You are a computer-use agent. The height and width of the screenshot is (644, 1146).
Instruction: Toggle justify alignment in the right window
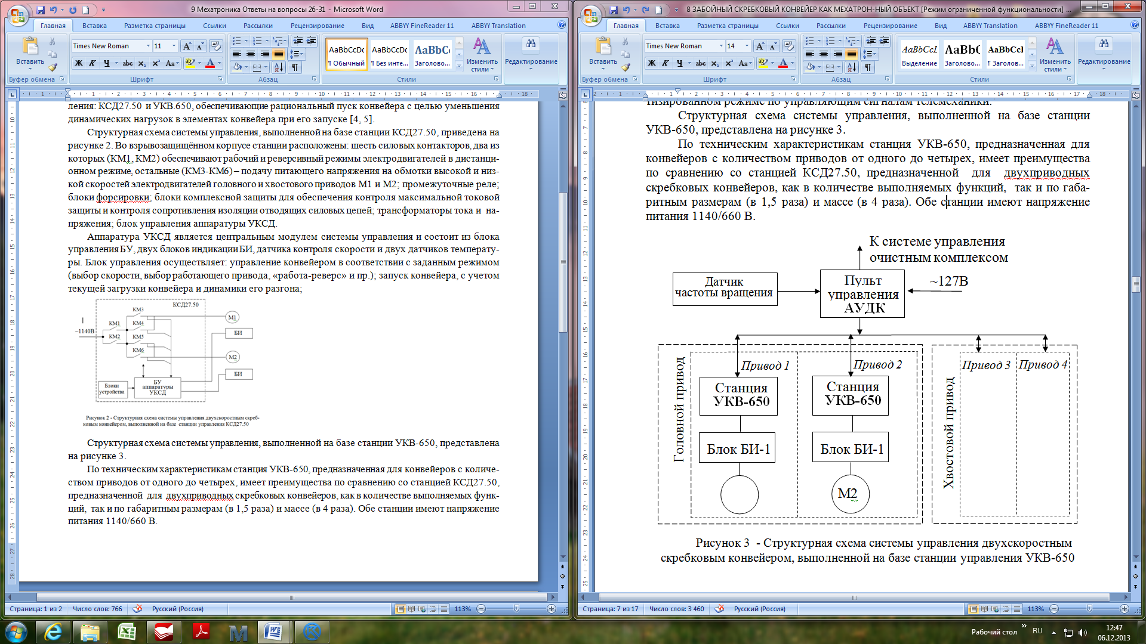[852, 54]
